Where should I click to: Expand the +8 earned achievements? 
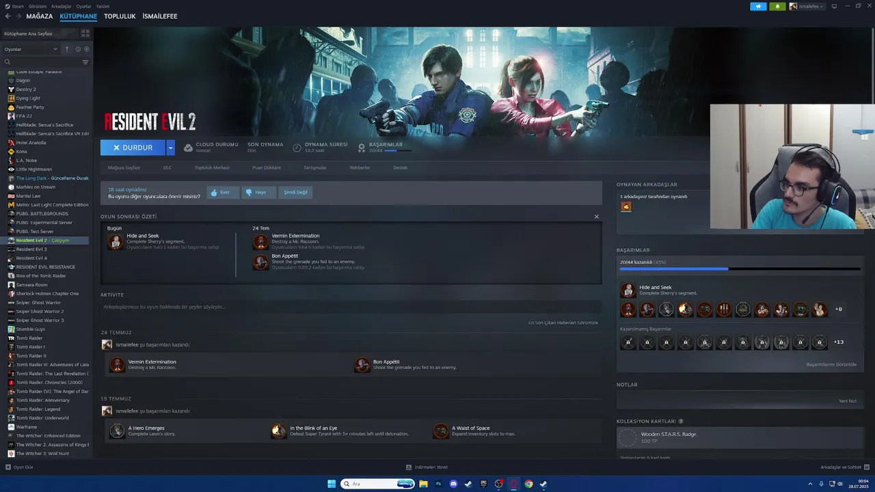839,310
